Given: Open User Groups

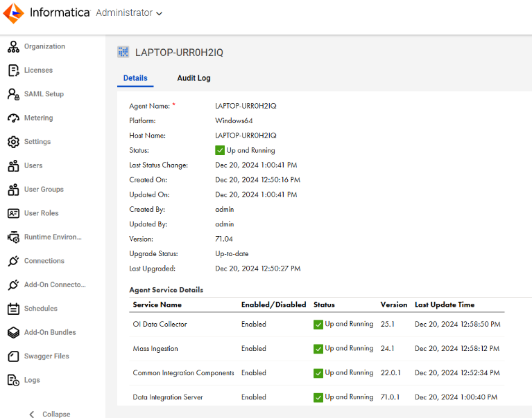Looking at the screenshot, I should [44, 189].
